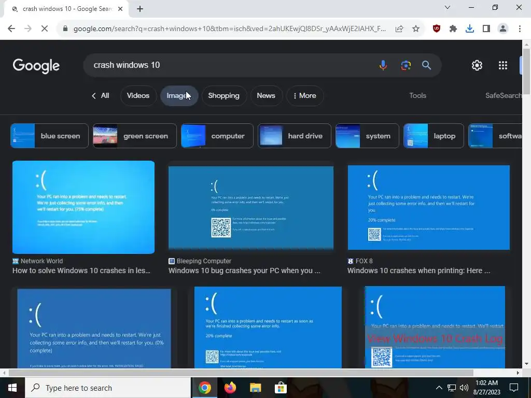This screenshot has height=398, width=531.
Task: Open the Chrome three-dot menu
Action: 520,29
